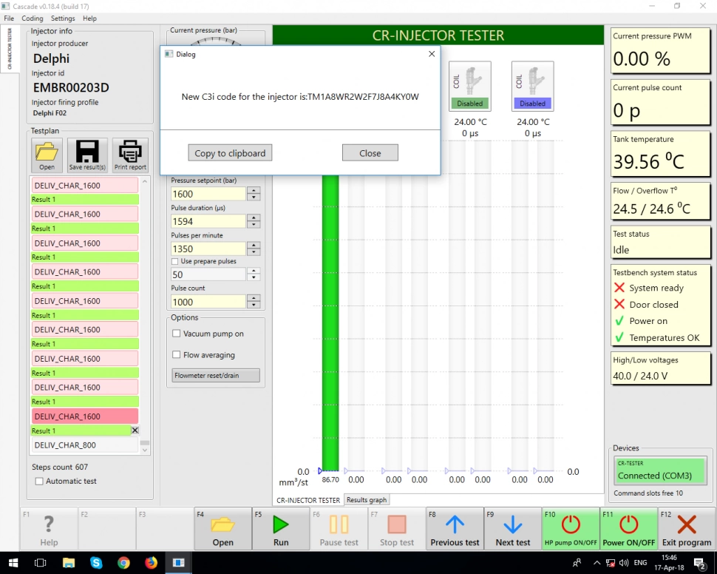Select the CR-INJECTOR TESTER bottom tab
Screen dimensions: 717x574
[307, 500]
